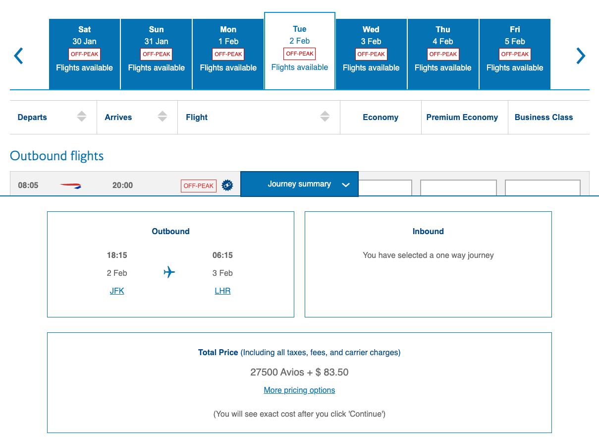Viewport: 599px width, 437px height.
Task: Click the left calendar navigation arrow
Action: click(x=18, y=56)
